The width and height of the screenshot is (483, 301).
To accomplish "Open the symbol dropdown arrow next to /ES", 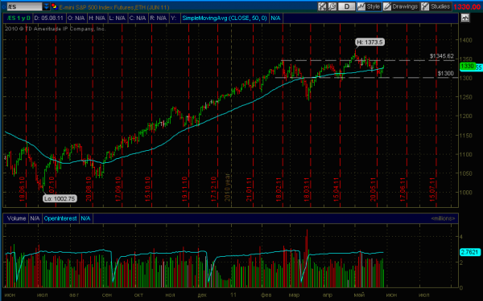I will click(x=46, y=6).
